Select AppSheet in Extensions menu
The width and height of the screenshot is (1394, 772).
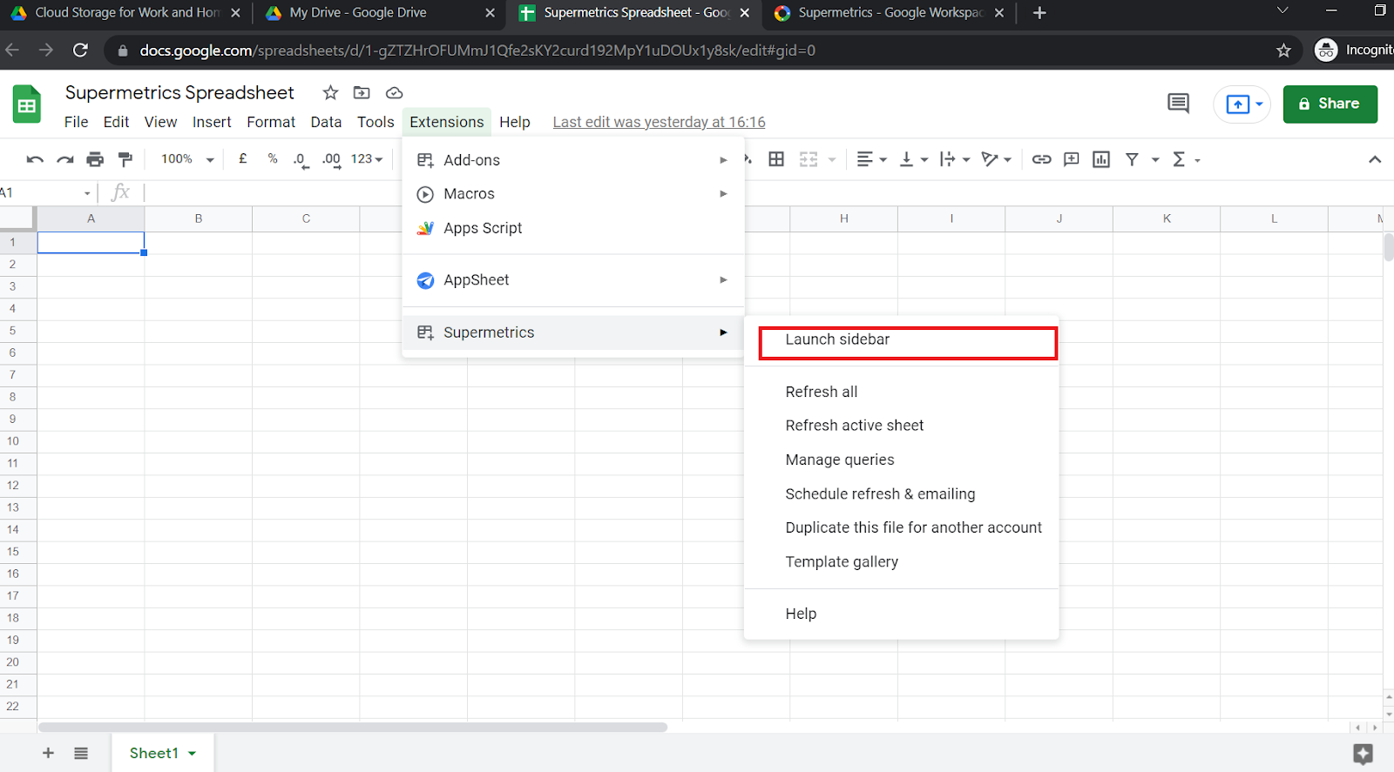573,280
